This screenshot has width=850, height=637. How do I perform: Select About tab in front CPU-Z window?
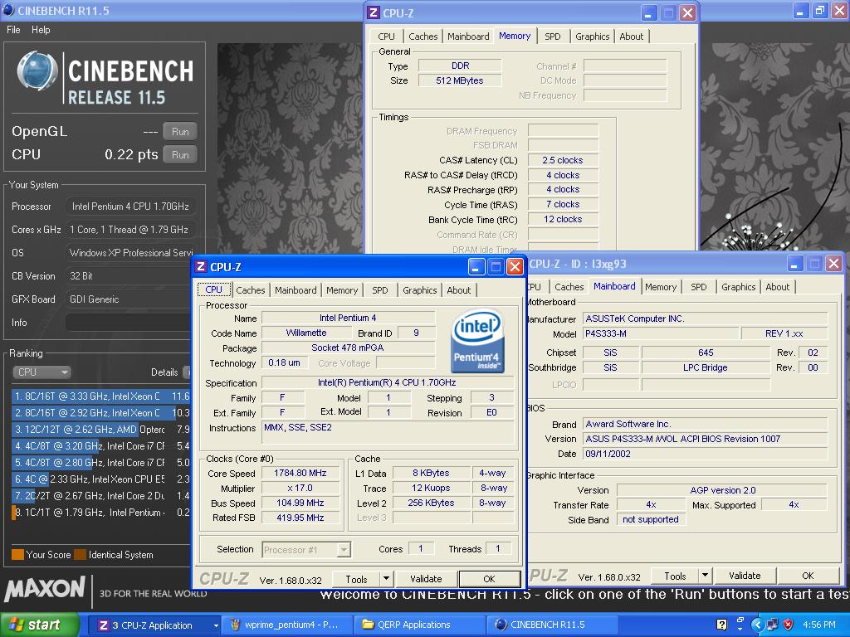(458, 290)
